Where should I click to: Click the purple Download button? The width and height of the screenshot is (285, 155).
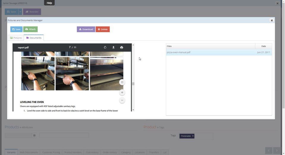click(86, 29)
